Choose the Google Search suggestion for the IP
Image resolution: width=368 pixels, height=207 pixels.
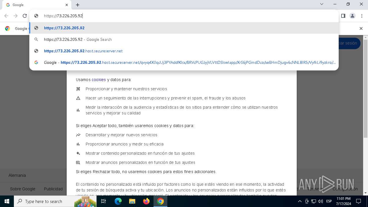(184, 39)
